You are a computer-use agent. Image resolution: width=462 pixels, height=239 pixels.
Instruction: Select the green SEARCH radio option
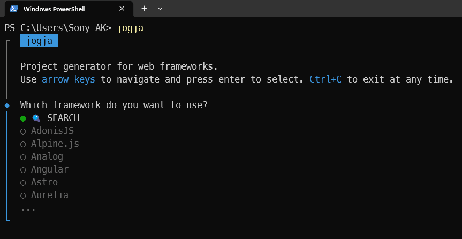point(23,118)
